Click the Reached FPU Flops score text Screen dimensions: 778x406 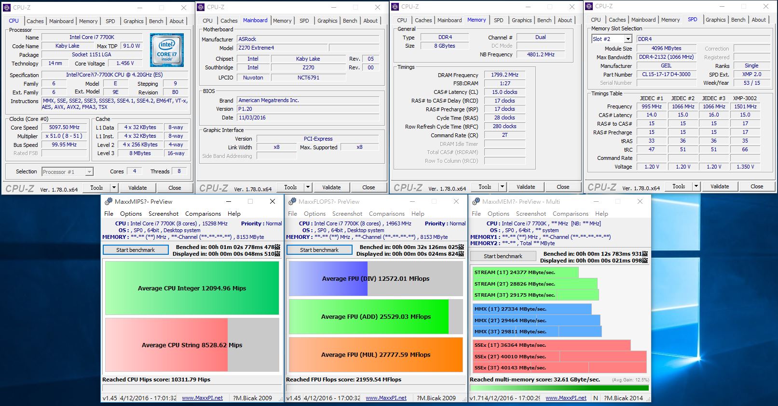pyautogui.click(x=343, y=380)
